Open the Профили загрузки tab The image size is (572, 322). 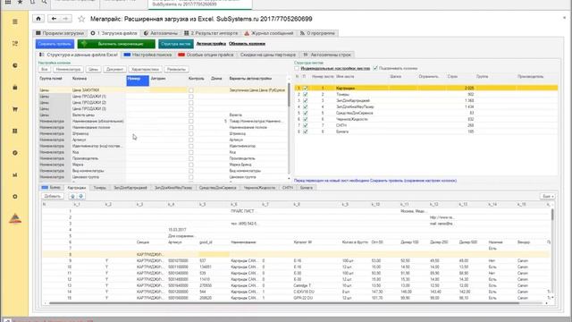pyautogui.click(x=60, y=33)
